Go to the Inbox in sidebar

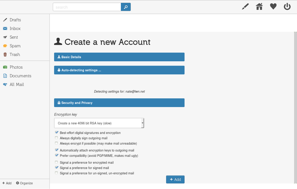[15, 29]
